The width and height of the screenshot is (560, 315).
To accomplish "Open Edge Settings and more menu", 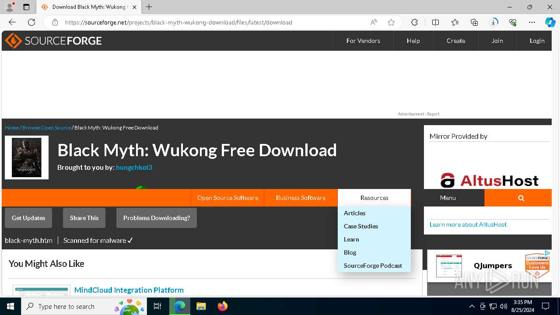I will [x=532, y=22].
